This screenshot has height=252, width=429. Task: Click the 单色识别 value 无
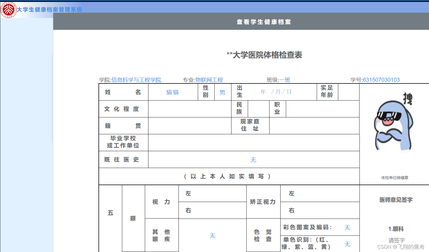coord(347,244)
